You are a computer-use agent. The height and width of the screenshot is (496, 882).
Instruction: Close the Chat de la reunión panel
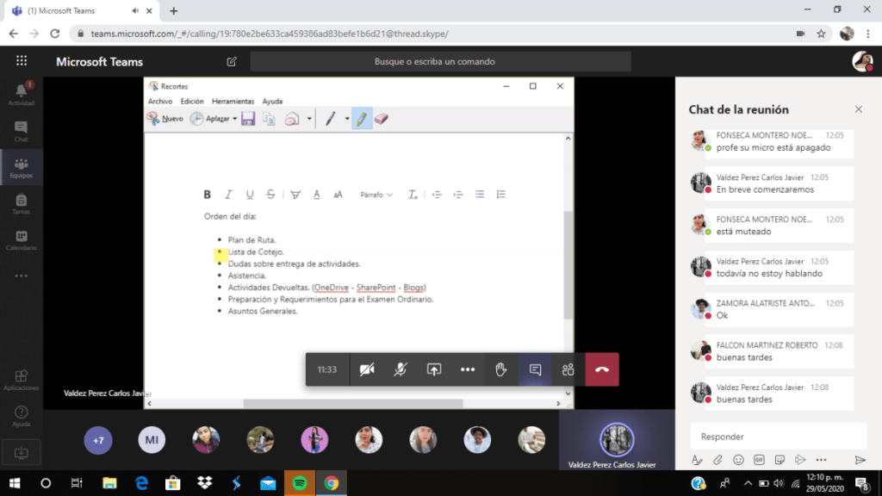pyautogui.click(x=858, y=109)
